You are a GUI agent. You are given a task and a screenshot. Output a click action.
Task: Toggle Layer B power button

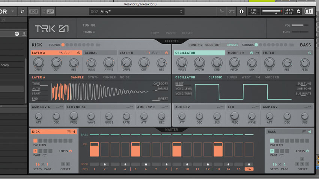click(x=167, y=53)
